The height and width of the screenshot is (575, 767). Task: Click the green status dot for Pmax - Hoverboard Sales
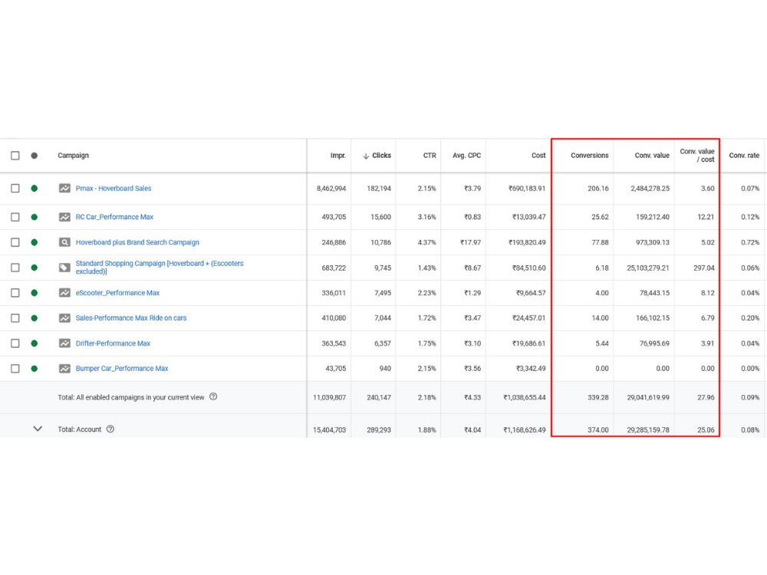pyautogui.click(x=35, y=189)
